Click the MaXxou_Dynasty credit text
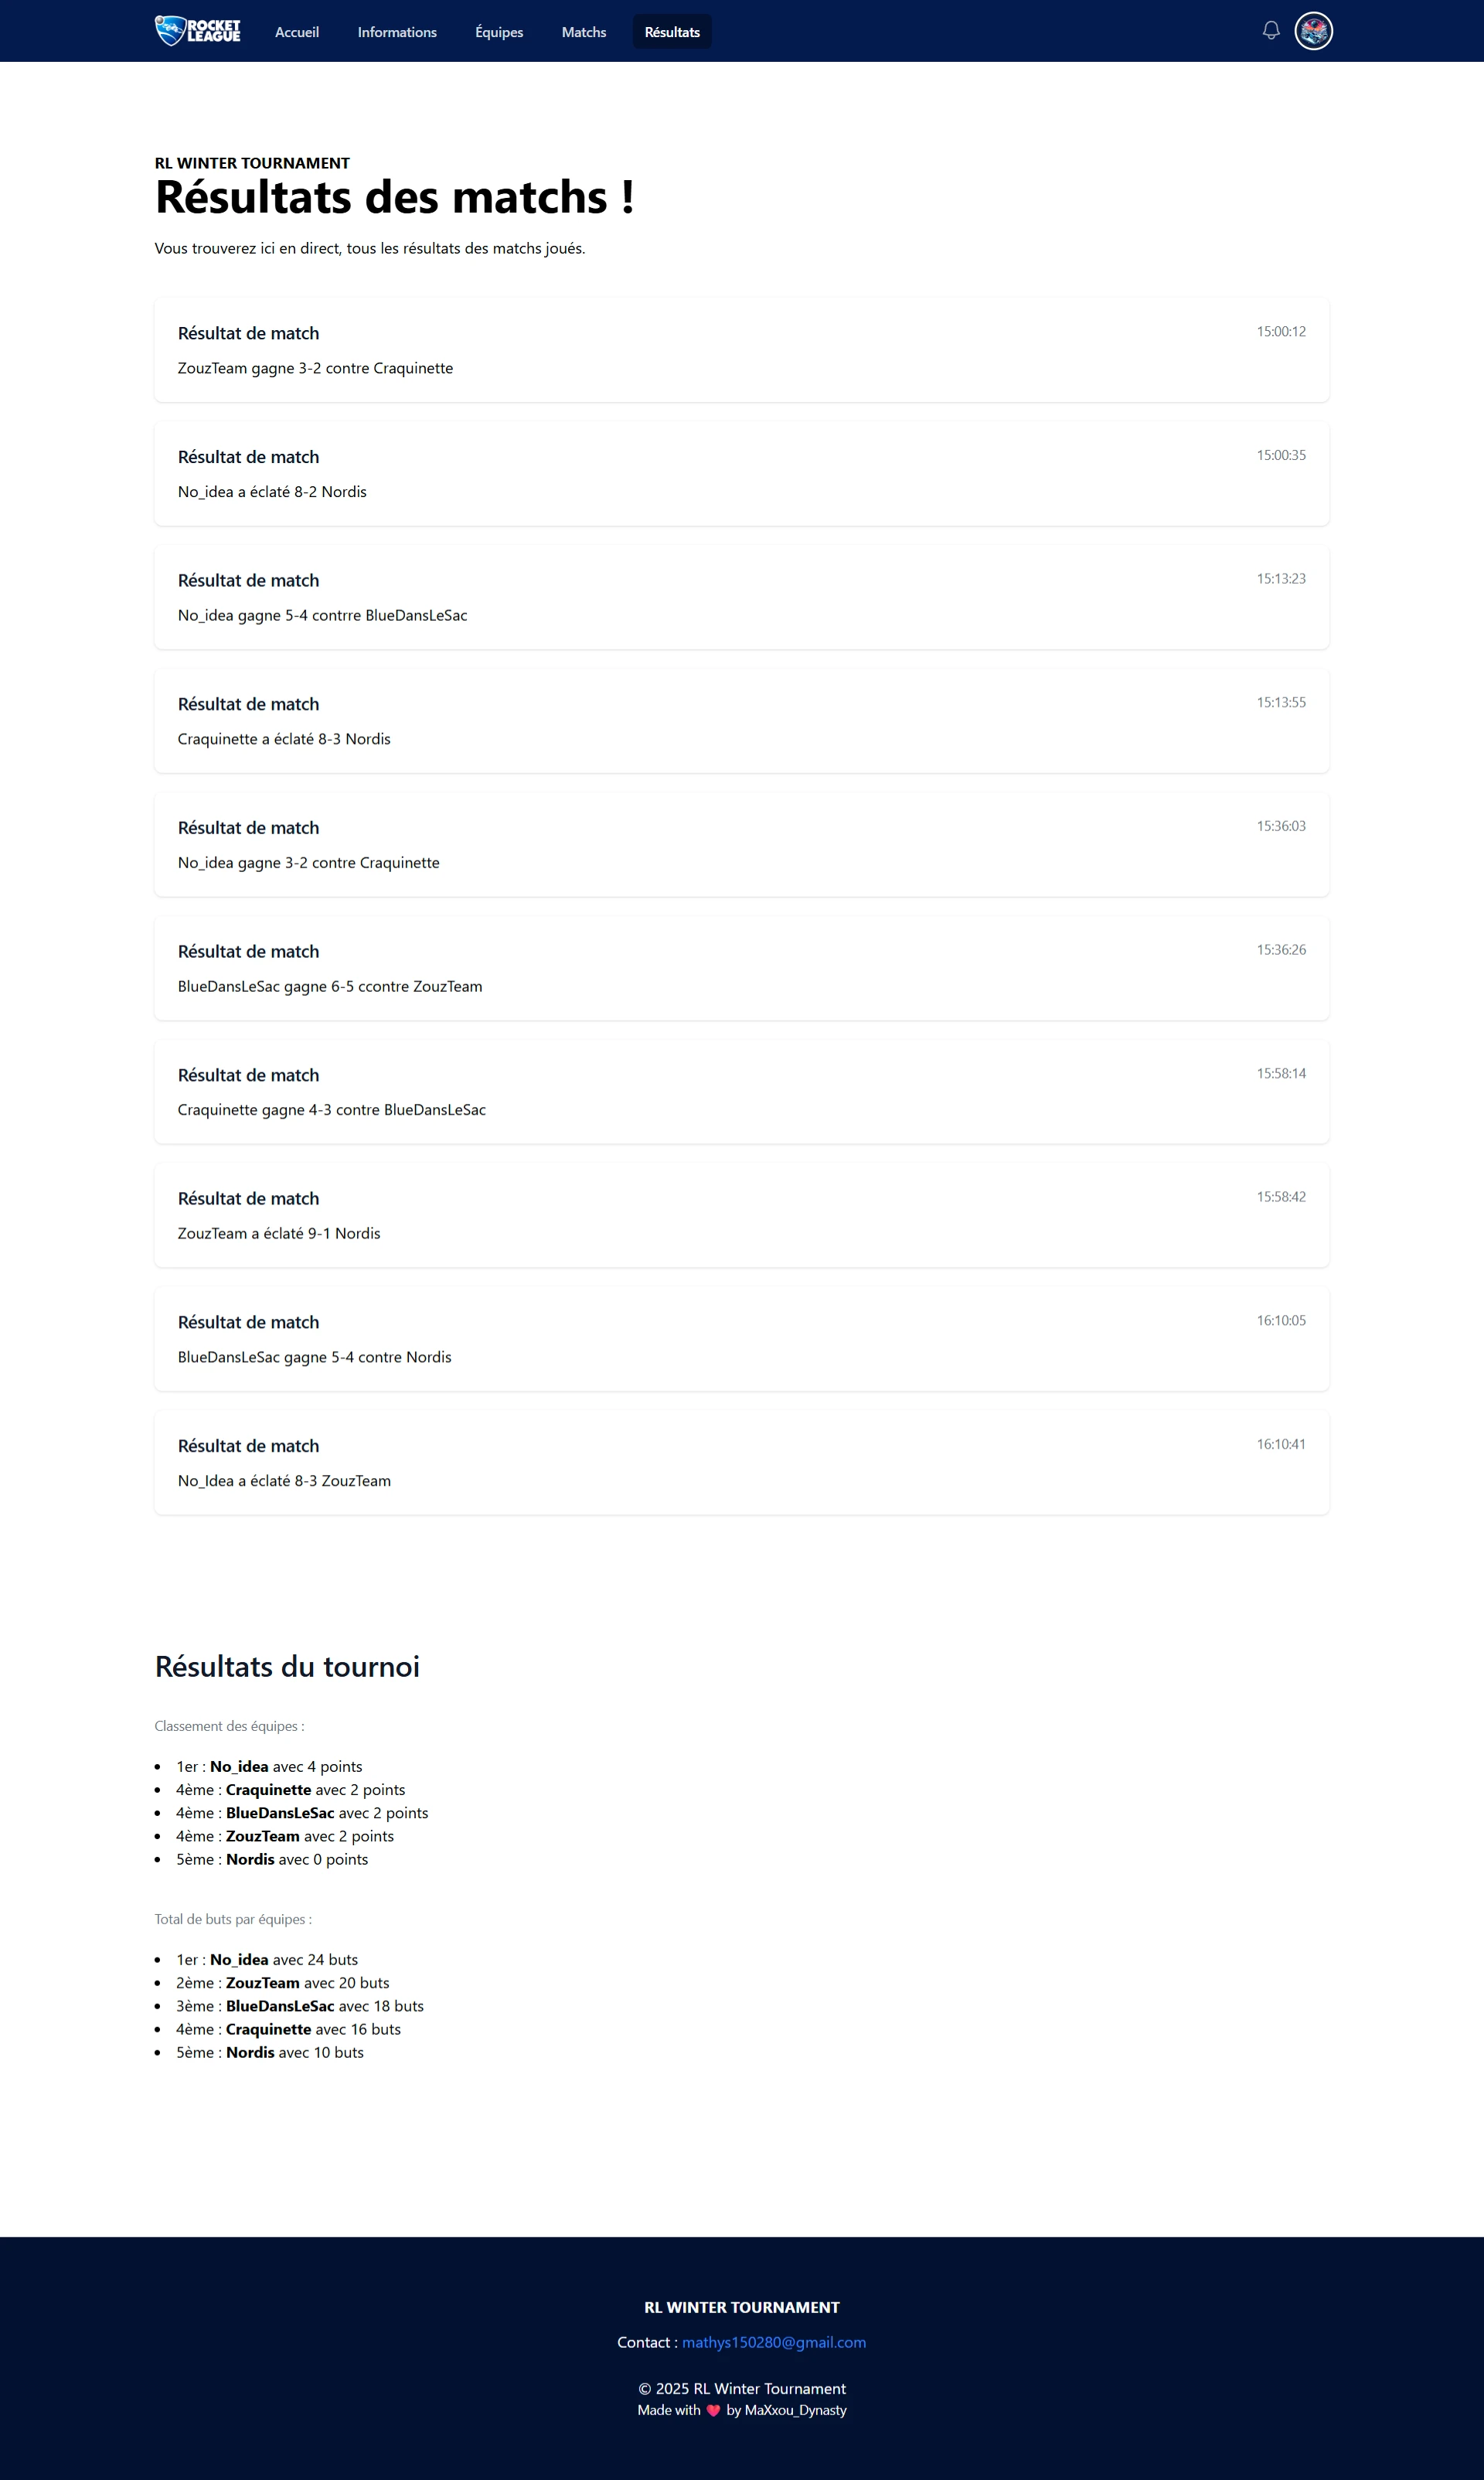This screenshot has height=2480, width=1484. point(795,2410)
